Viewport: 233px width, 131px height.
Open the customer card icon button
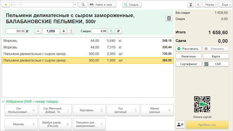pos(180,124)
